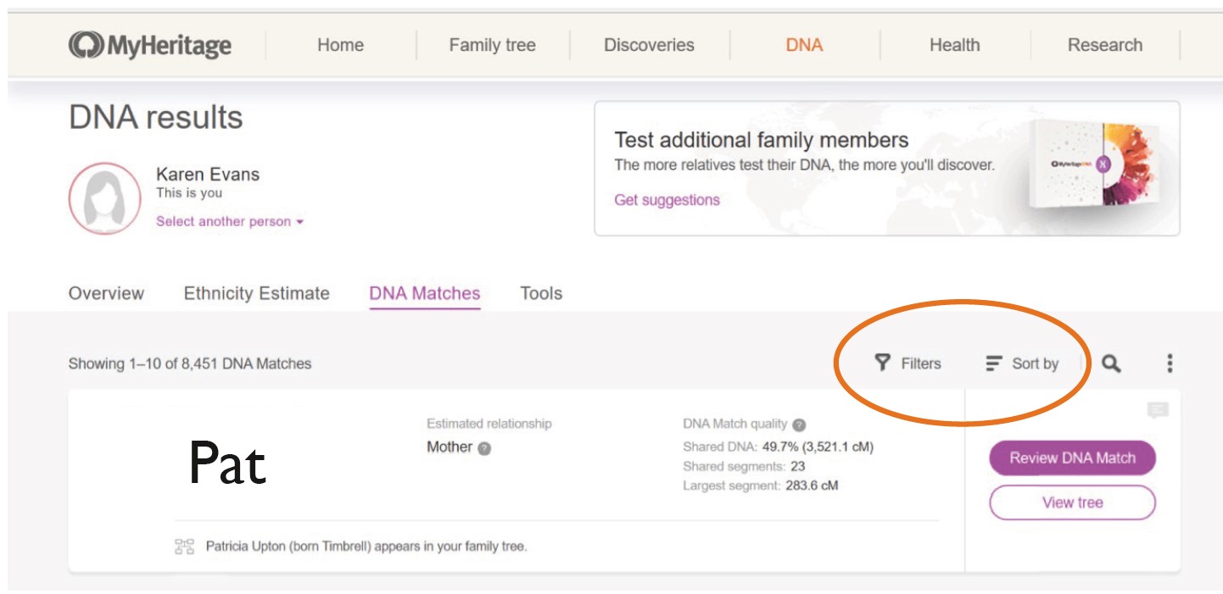Open the three-dot more options menu
This screenshot has width=1223, height=594.
click(x=1170, y=364)
